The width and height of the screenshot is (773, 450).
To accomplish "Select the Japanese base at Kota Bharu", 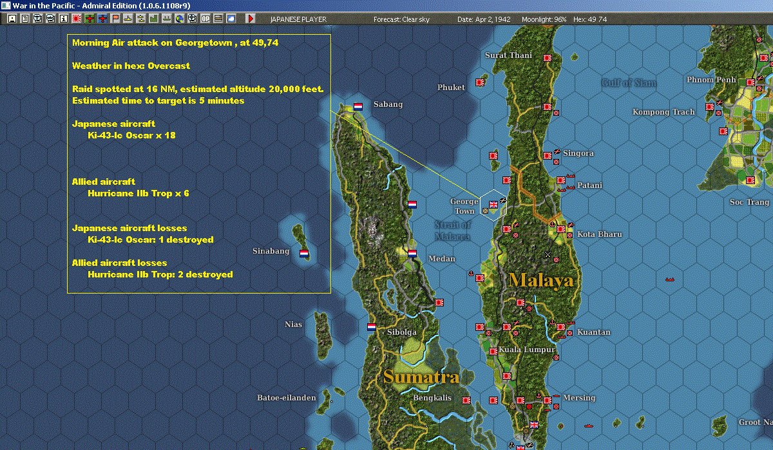I will (x=561, y=229).
